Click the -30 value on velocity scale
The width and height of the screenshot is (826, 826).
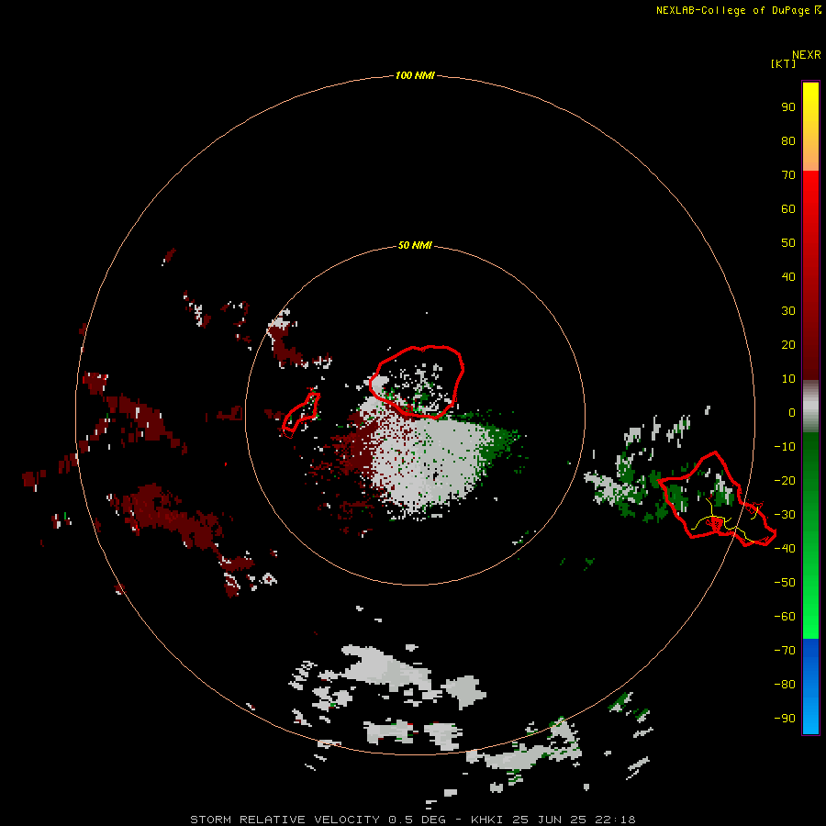(785, 515)
